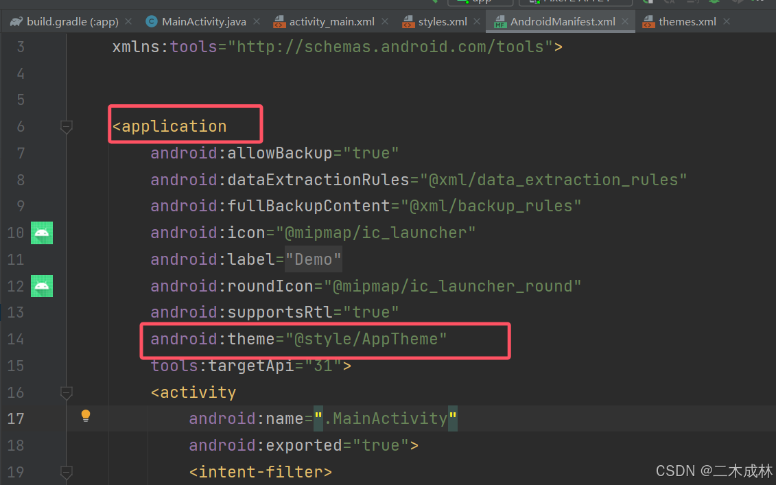
Task: Click the round launcher icon preview on line 12
Action: (42, 286)
